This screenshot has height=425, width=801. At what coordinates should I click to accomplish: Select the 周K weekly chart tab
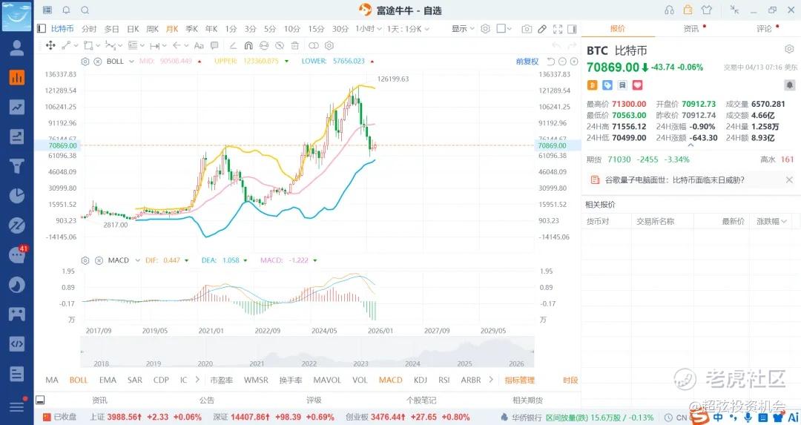[152, 29]
